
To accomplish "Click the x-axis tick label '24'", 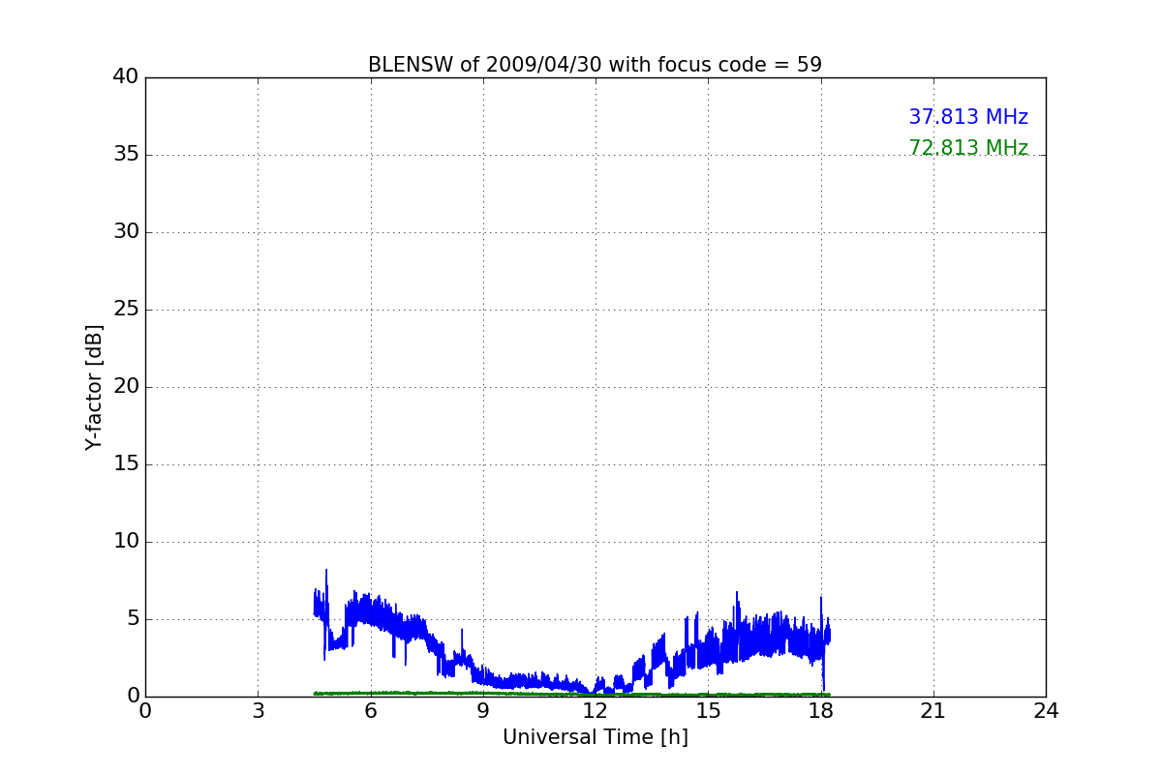I will [x=1046, y=711].
